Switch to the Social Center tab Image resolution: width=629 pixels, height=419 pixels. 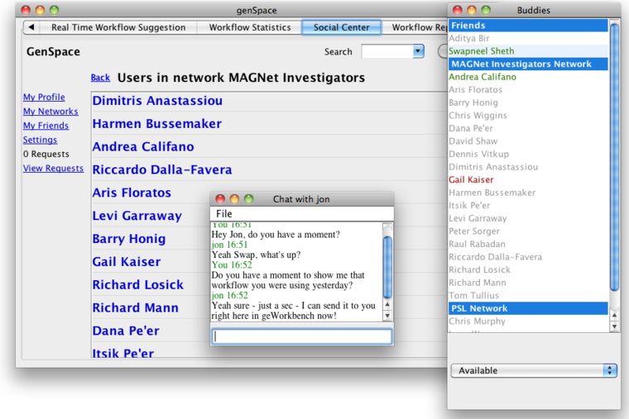341,27
